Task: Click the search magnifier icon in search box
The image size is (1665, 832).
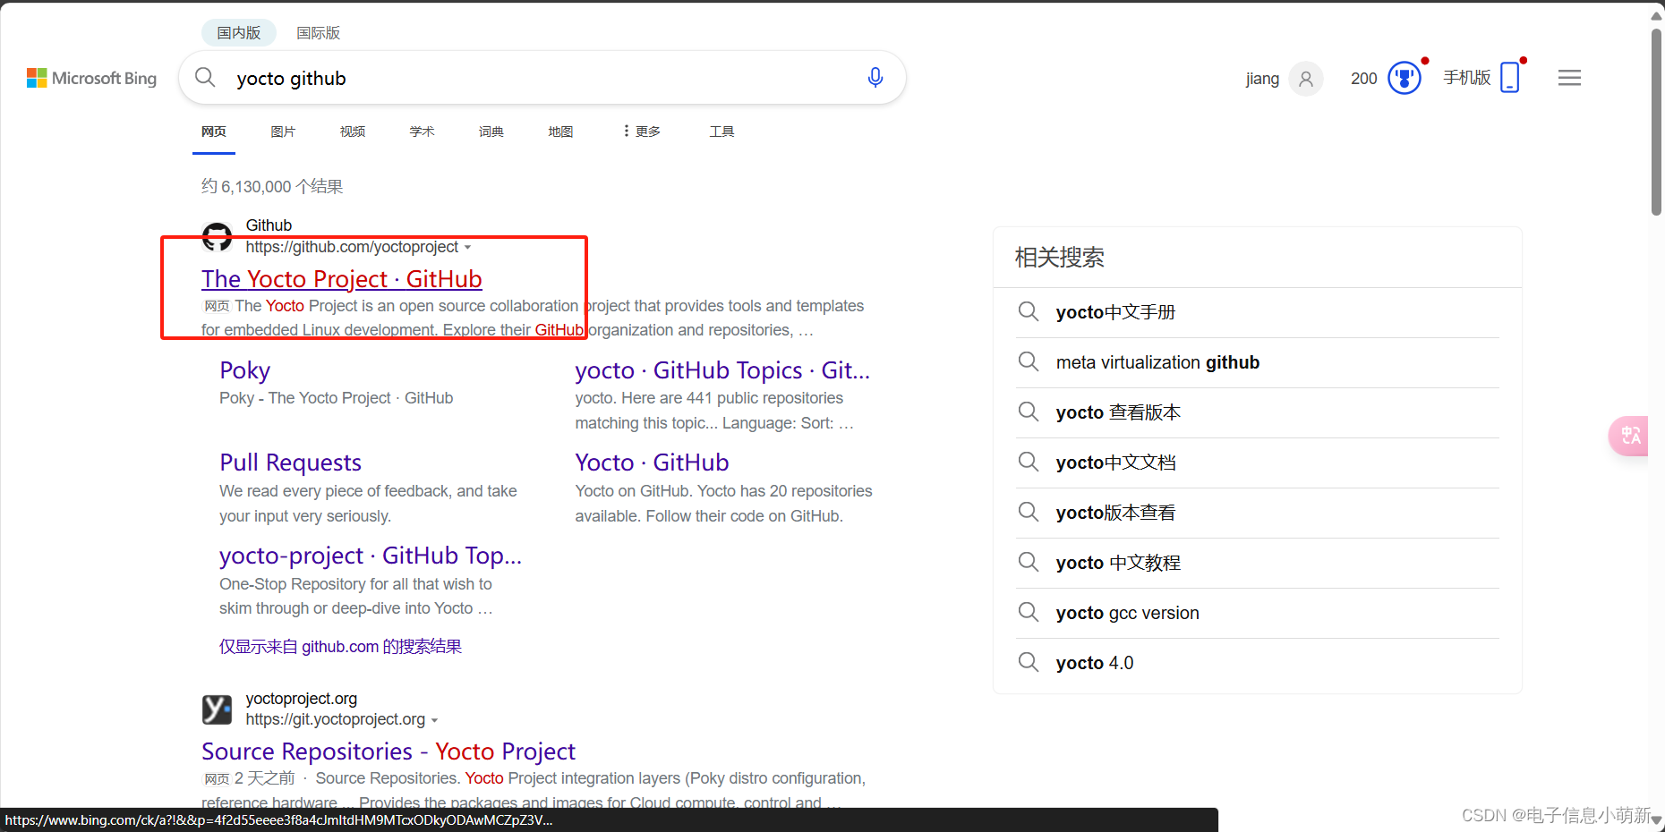Action: click(205, 78)
